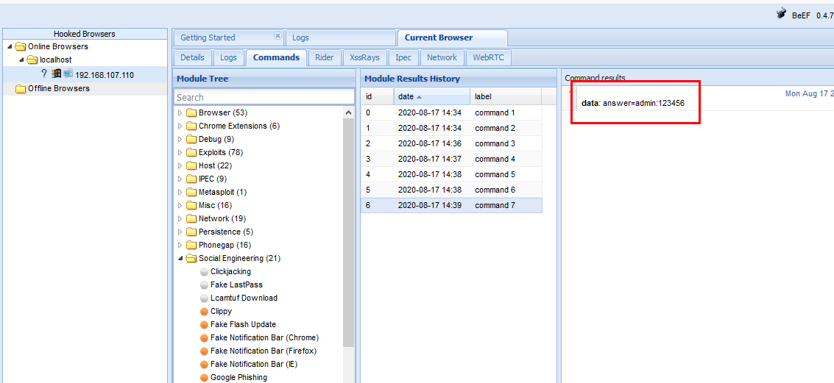Open the top-level Logs tab
834x383 pixels.
point(340,37)
